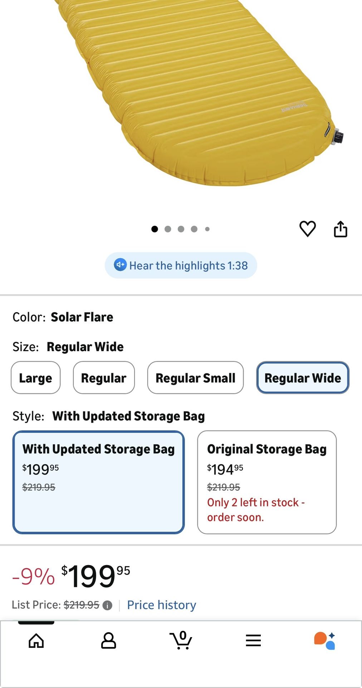Select With Updated Storage Bag style
Image resolution: width=362 pixels, height=688 pixels.
(98, 482)
